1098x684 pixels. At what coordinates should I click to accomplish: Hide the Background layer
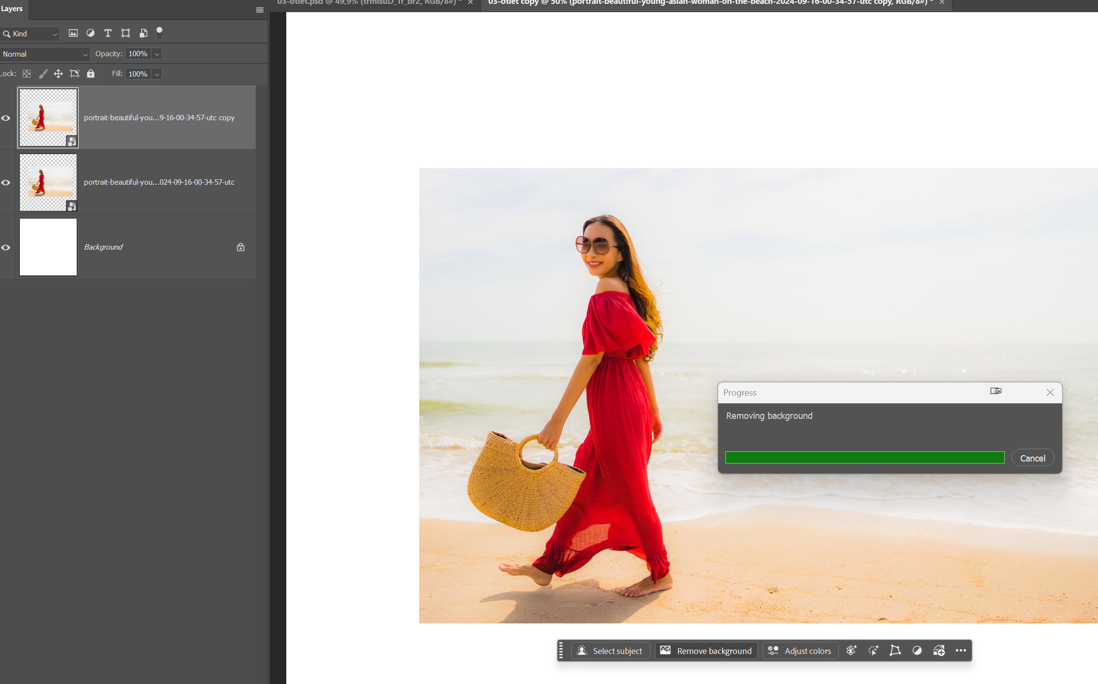coord(6,247)
